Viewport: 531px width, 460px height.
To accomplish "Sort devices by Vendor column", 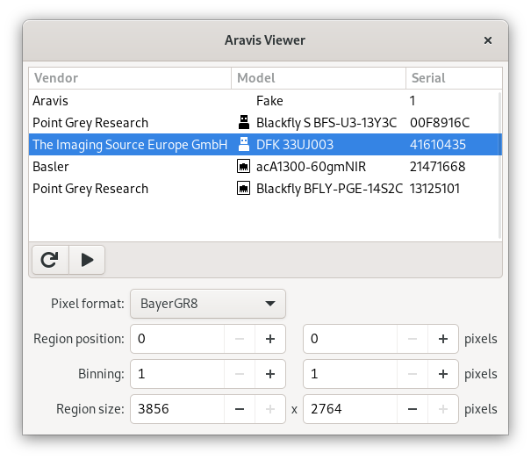I will point(130,78).
